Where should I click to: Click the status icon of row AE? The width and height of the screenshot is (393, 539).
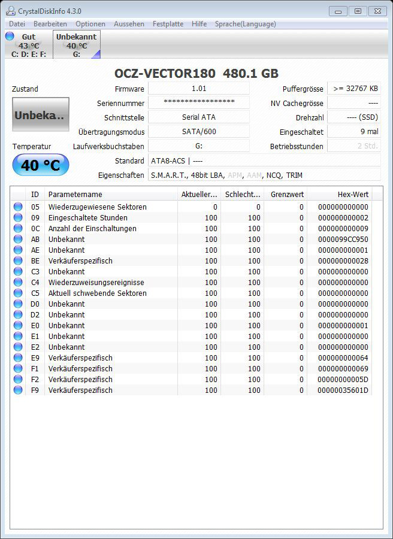point(18,250)
